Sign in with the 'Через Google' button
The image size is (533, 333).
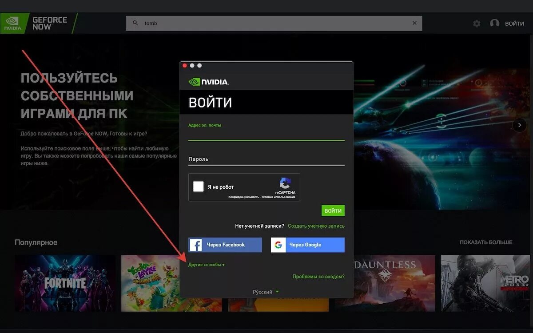pyautogui.click(x=308, y=245)
